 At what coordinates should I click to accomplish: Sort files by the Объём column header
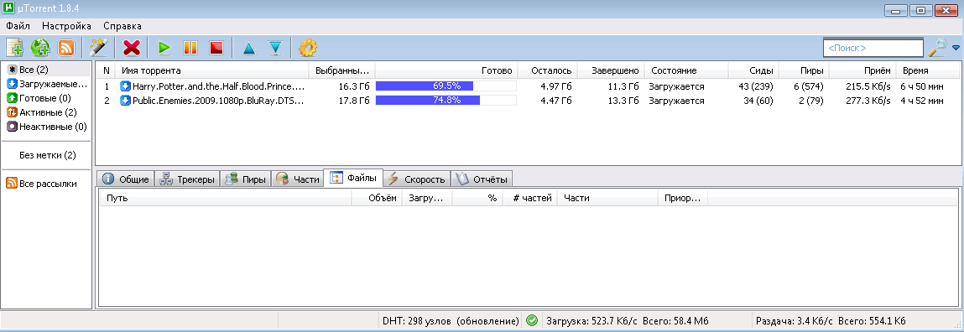click(376, 198)
